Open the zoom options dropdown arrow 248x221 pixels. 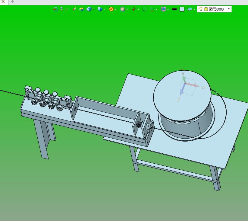coord(127,9)
